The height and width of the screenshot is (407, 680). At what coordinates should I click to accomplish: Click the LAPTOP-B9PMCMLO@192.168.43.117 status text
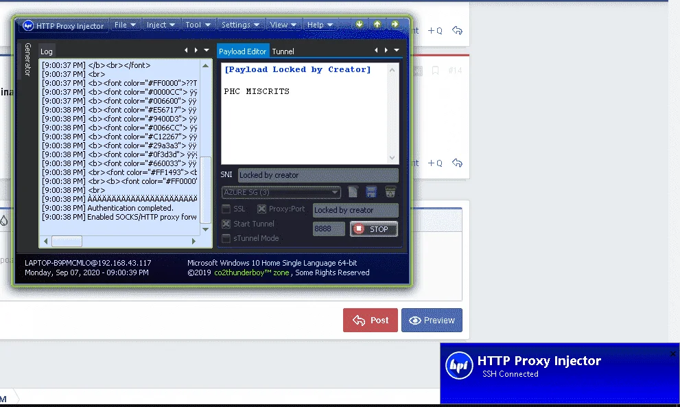coord(88,263)
